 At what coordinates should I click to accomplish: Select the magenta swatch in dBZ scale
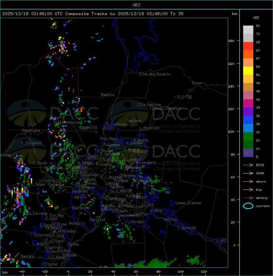coord(248,104)
